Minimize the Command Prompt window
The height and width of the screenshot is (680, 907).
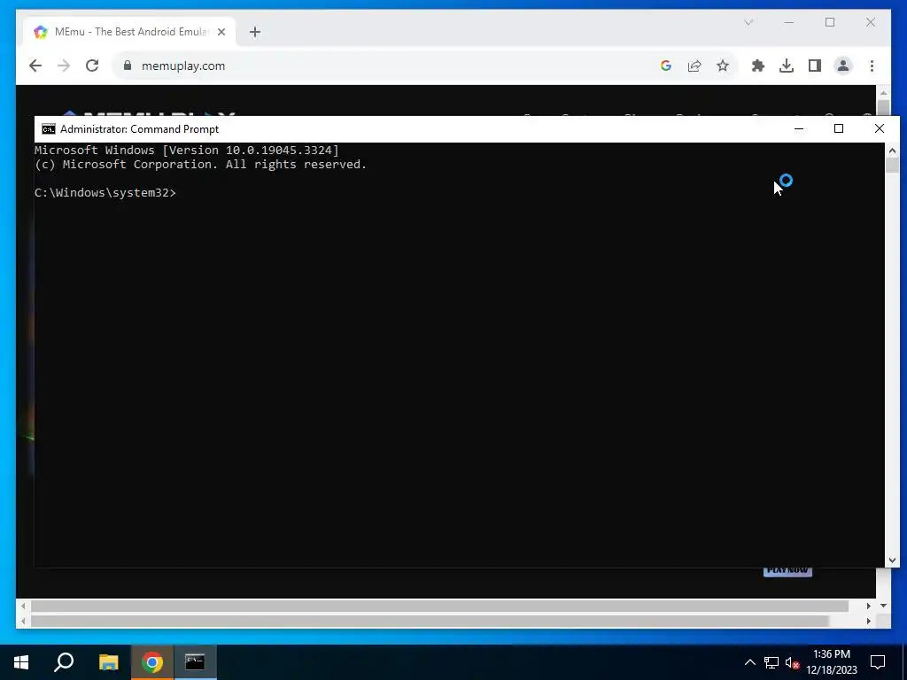(x=799, y=128)
